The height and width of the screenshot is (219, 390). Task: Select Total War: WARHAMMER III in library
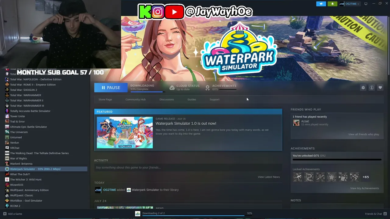(27, 106)
